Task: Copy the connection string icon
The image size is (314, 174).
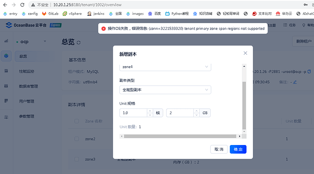Action: 309,72
